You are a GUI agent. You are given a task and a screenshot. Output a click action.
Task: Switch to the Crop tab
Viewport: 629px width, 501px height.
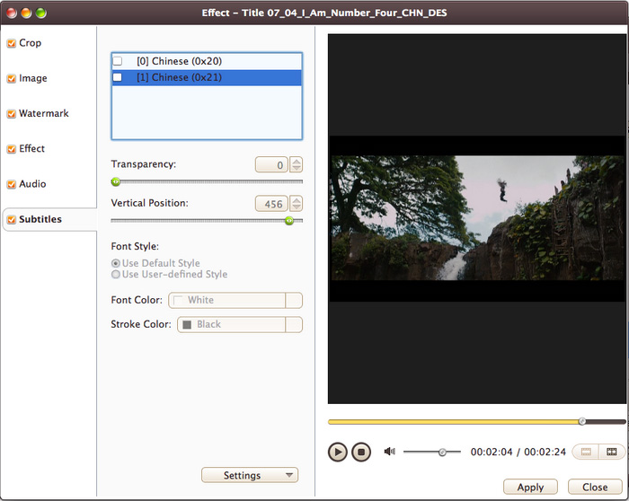pyautogui.click(x=30, y=43)
